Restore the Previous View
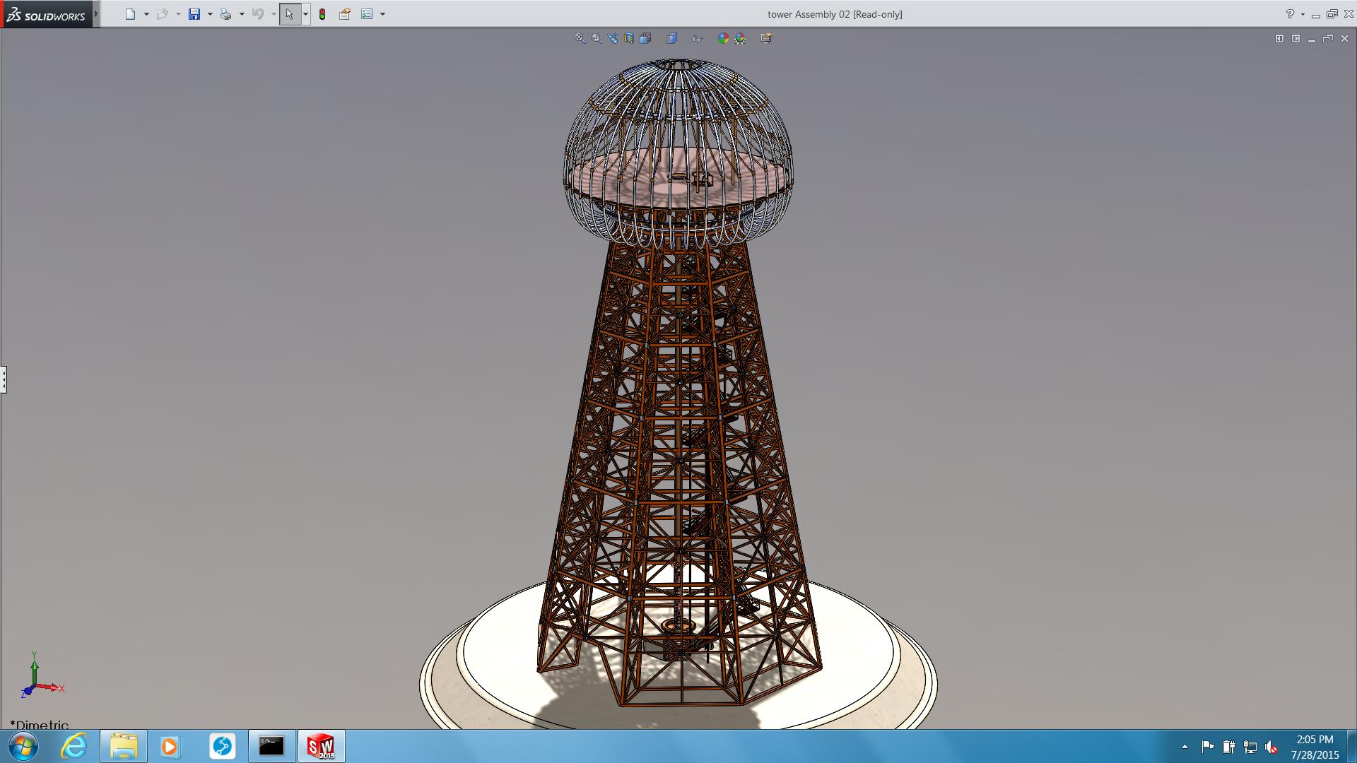Viewport: 1357px width, 763px height. 612,38
